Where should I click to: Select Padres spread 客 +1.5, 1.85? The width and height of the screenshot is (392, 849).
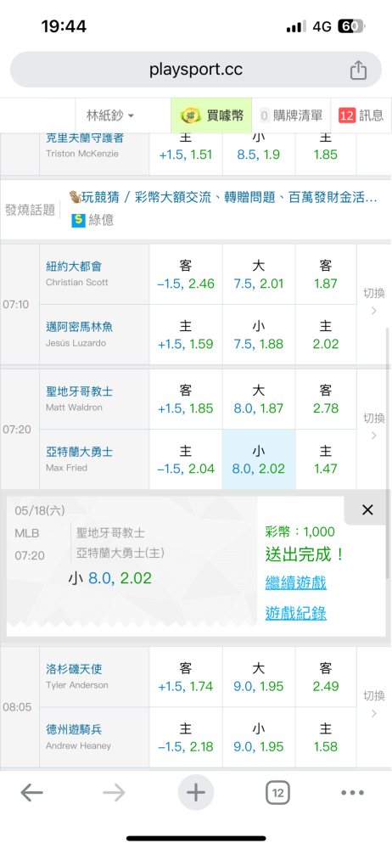click(186, 399)
